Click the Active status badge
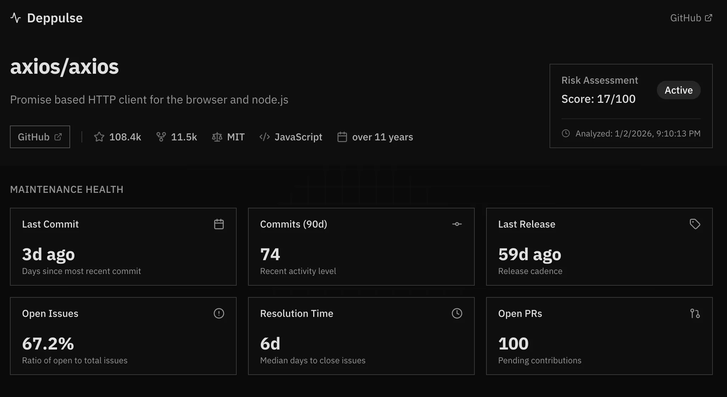The image size is (727, 397). (678, 90)
